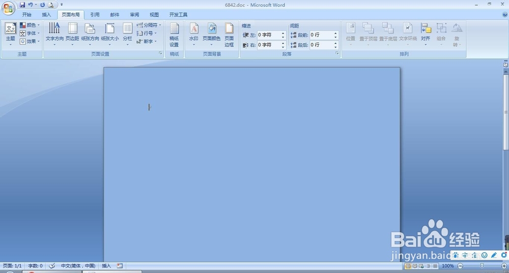Choose 文字方向 text direction
The width and height of the screenshot is (509, 273).
pos(54,33)
